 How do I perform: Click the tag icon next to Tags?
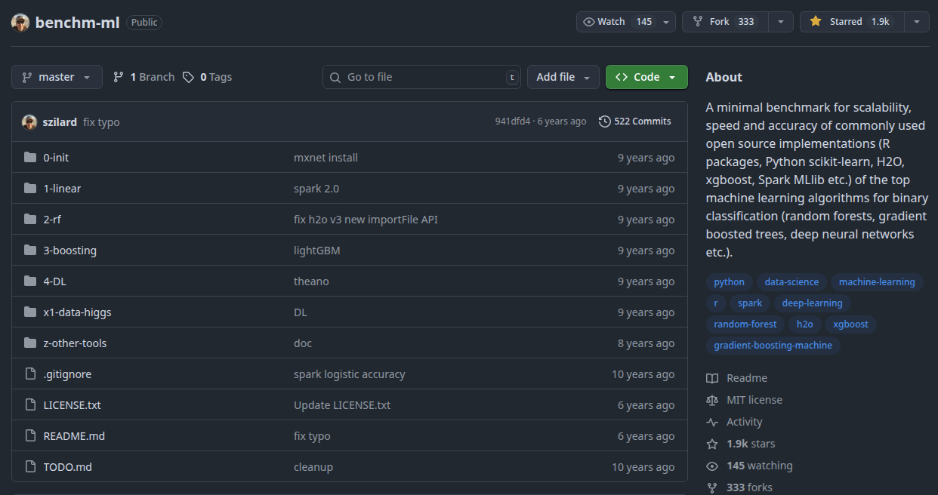[189, 77]
